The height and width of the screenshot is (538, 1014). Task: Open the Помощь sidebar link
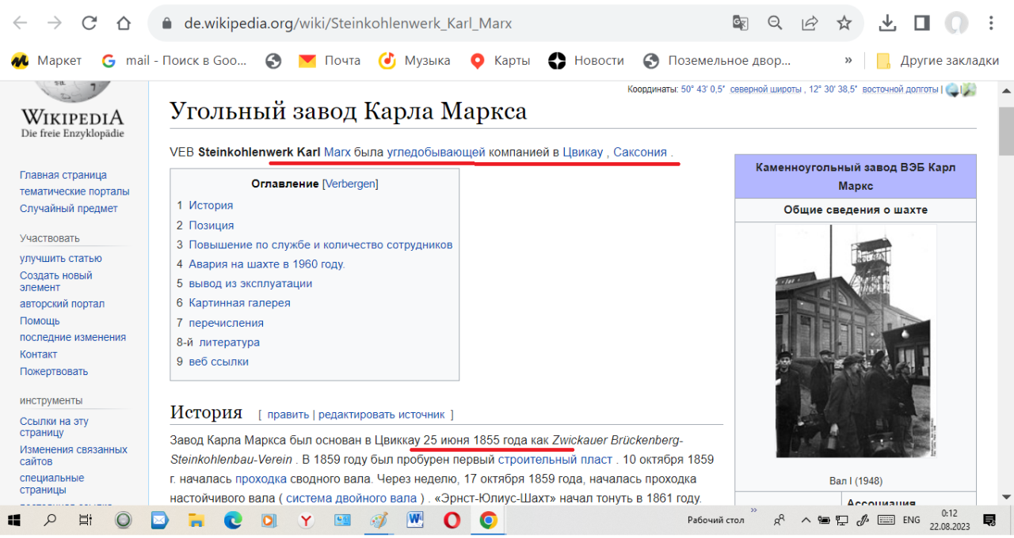[40, 320]
